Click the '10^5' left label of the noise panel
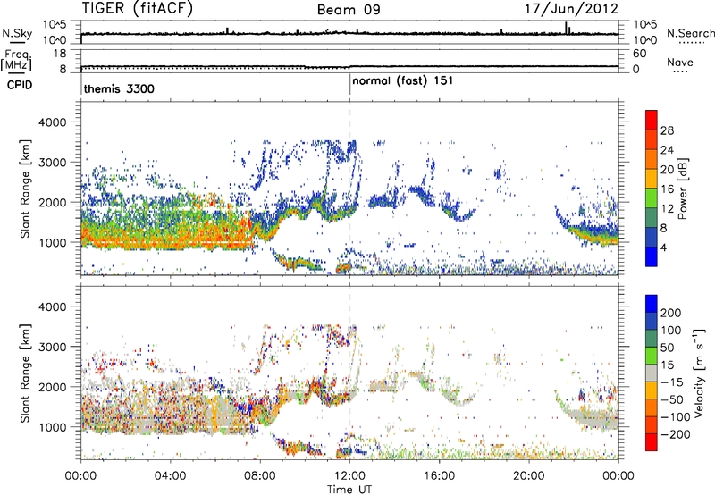This screenshot has height=495, width=715. click(x=55, y=25)
